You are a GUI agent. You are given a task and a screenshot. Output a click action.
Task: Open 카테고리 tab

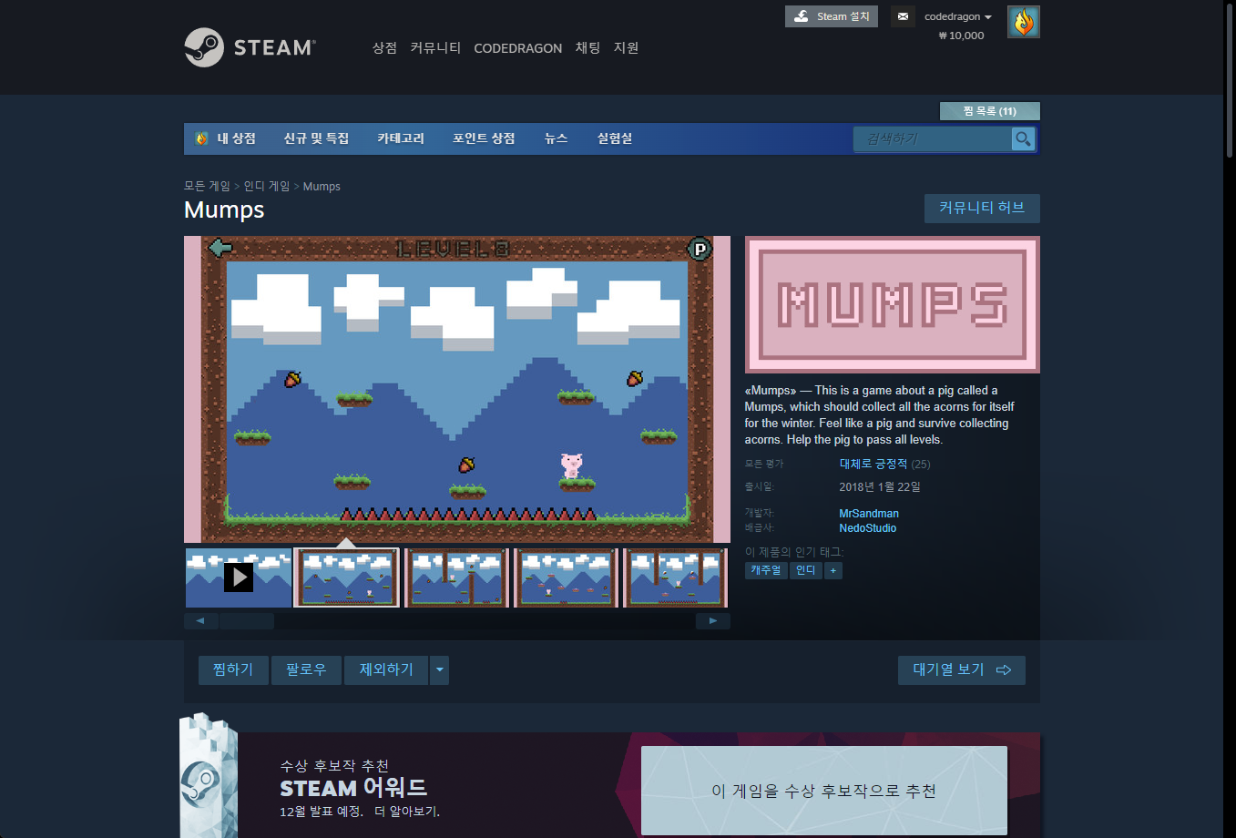(401, 138)
